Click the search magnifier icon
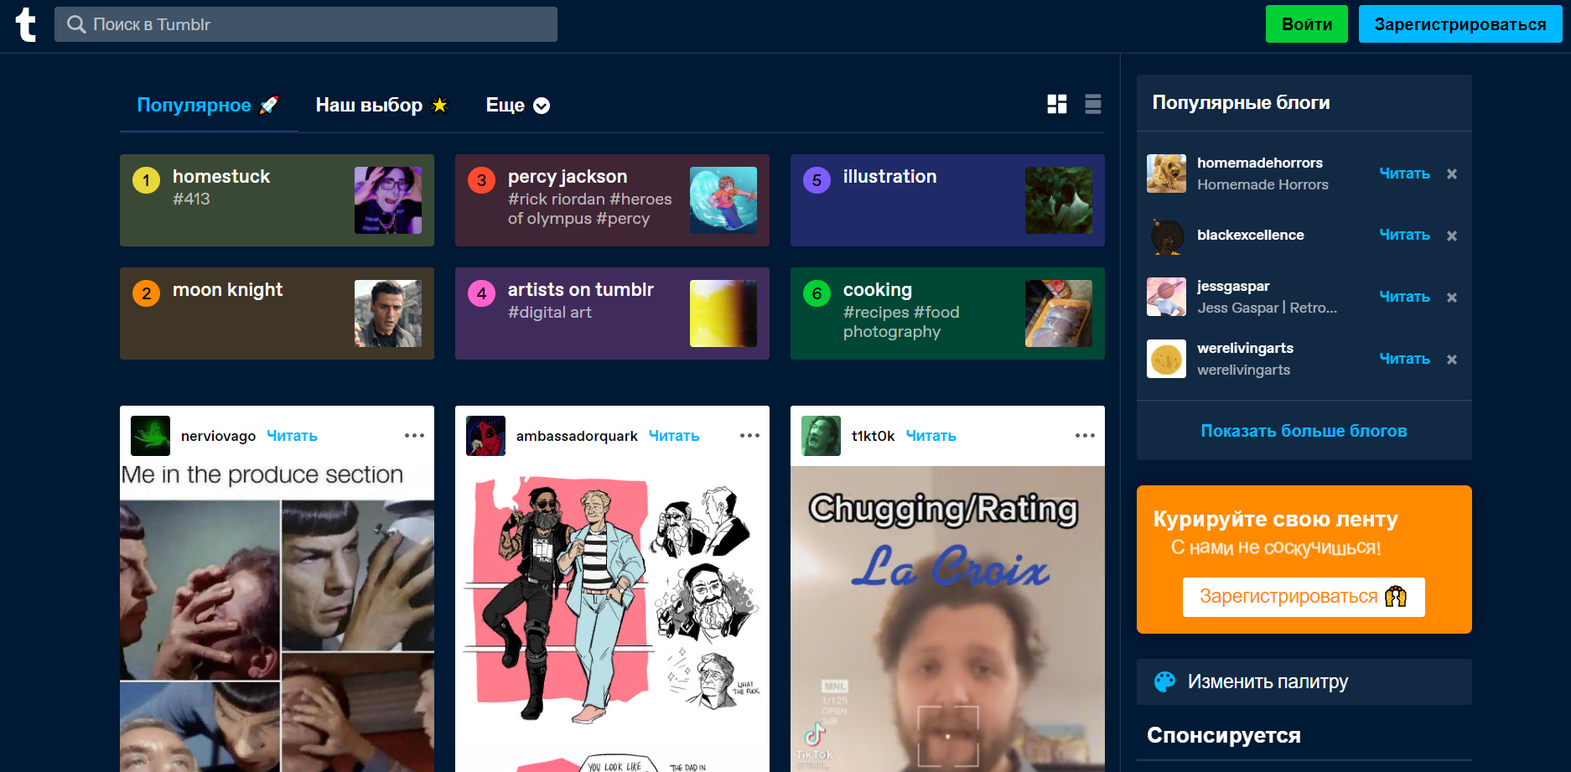Image resolution: width=1571 pixels, height=772 pixels. coord(76,24)
